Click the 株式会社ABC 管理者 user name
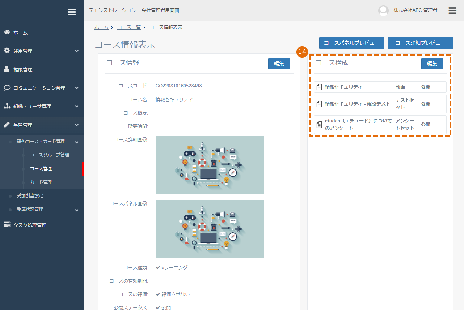The width and height of the screenshot is (464, 310). click(416, 10)
